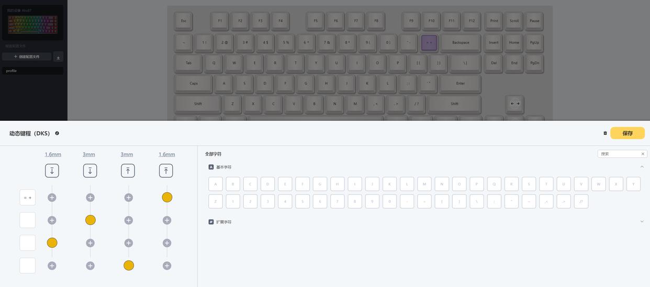The width and height of the screenshot is (650, 287).
Task: Click the 扩展字符 section label
Action: point(223,222)
